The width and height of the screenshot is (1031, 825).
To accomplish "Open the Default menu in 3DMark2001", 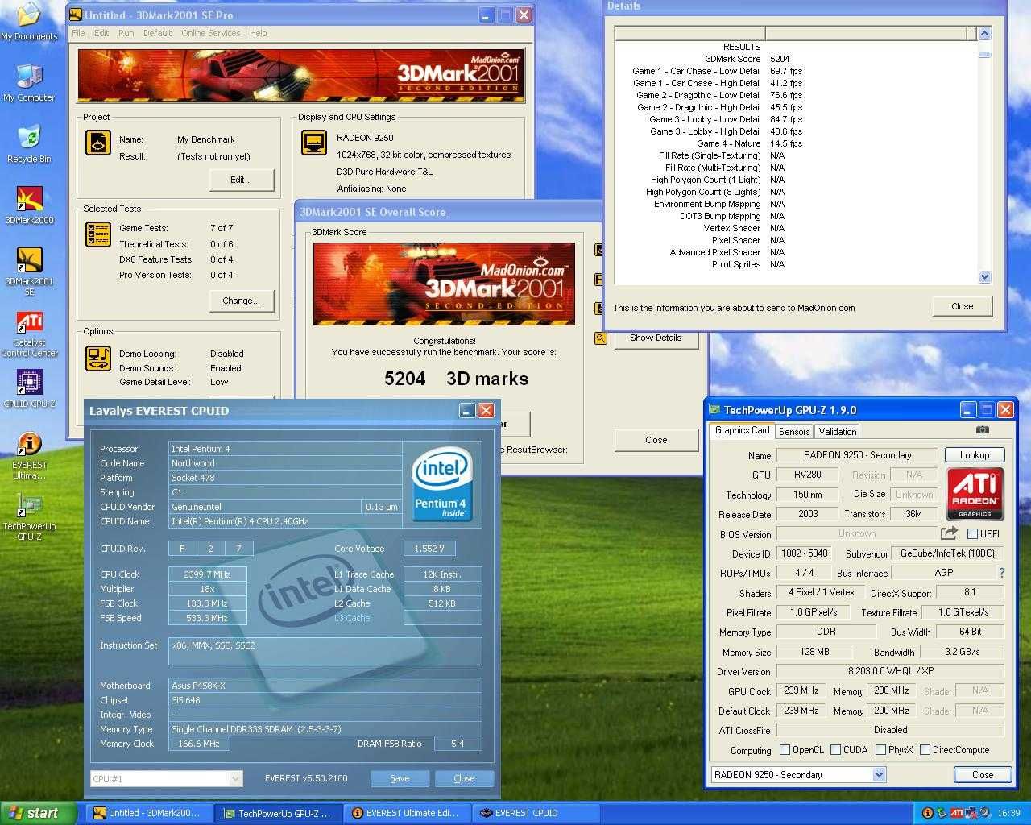I will click(157, 33).
